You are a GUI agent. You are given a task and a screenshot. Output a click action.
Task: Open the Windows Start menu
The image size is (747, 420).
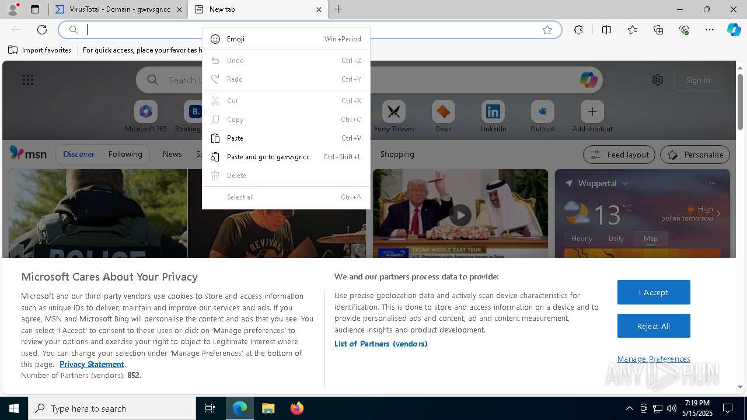pos(14,408)
